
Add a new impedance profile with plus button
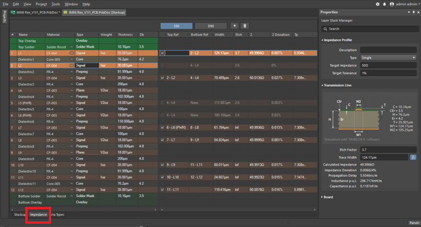[x=235, y=25]
